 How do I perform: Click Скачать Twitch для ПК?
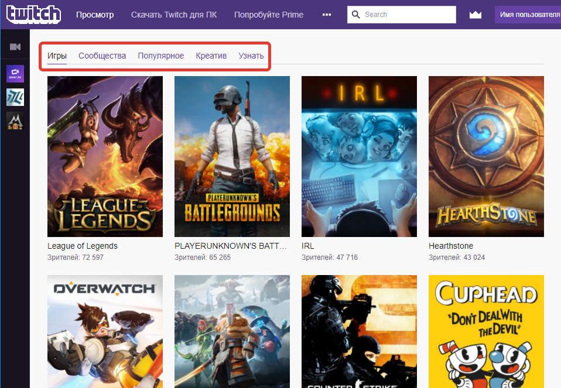pyautogui.click(x=174, y=15)
